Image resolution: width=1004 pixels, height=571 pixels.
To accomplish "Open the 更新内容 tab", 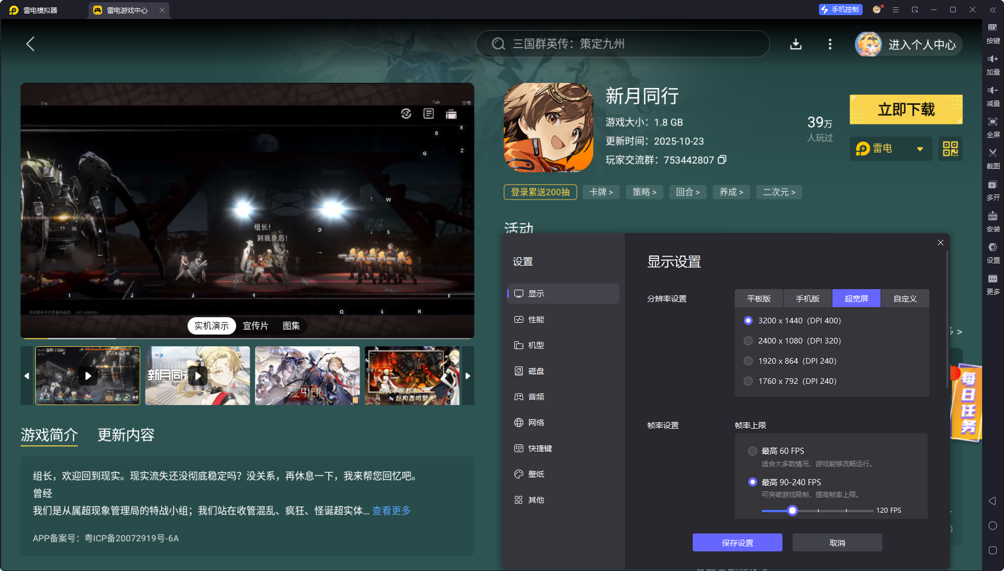I will tap(127, 435).
